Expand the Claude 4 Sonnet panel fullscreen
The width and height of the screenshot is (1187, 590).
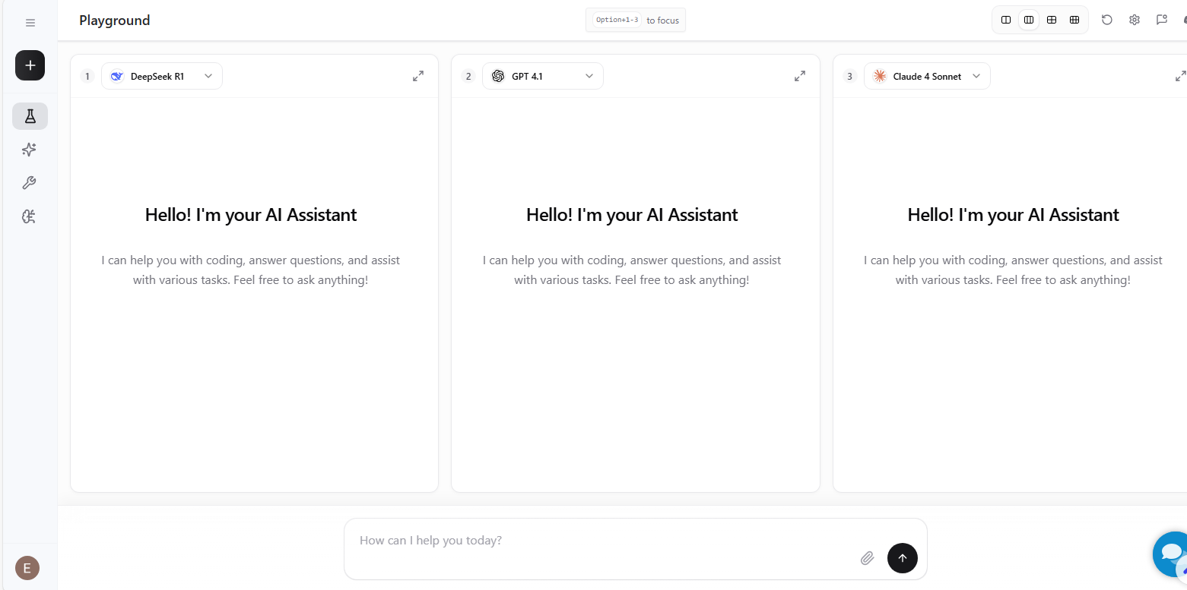[1179, 76]
